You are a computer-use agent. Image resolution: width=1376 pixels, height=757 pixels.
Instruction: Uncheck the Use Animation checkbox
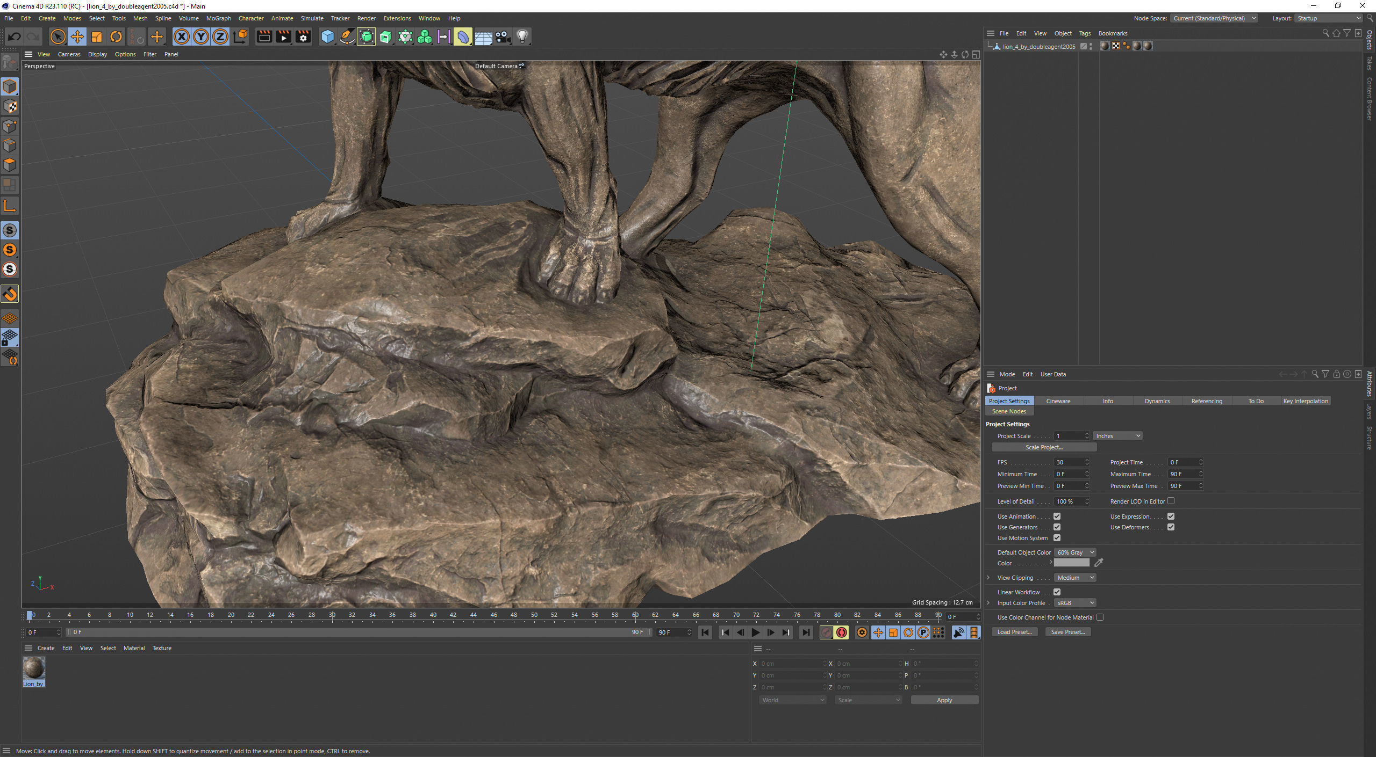pyautogui.click(x=1057, y=516)
